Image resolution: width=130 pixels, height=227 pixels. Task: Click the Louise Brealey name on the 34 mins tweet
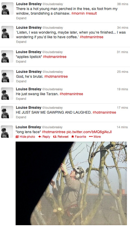tap(29, 28)
